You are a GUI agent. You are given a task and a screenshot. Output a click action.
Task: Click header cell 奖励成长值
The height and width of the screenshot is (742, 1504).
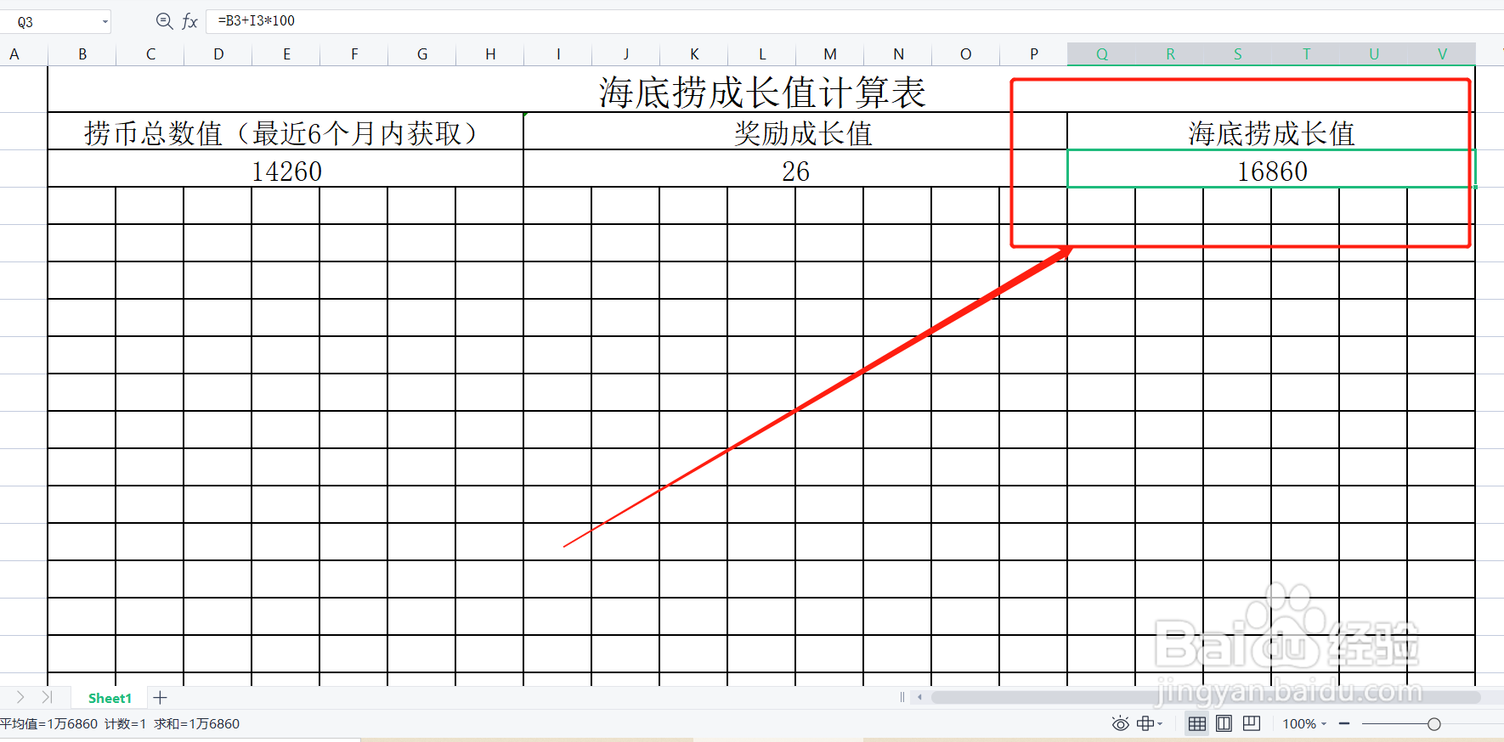[795, 132]
